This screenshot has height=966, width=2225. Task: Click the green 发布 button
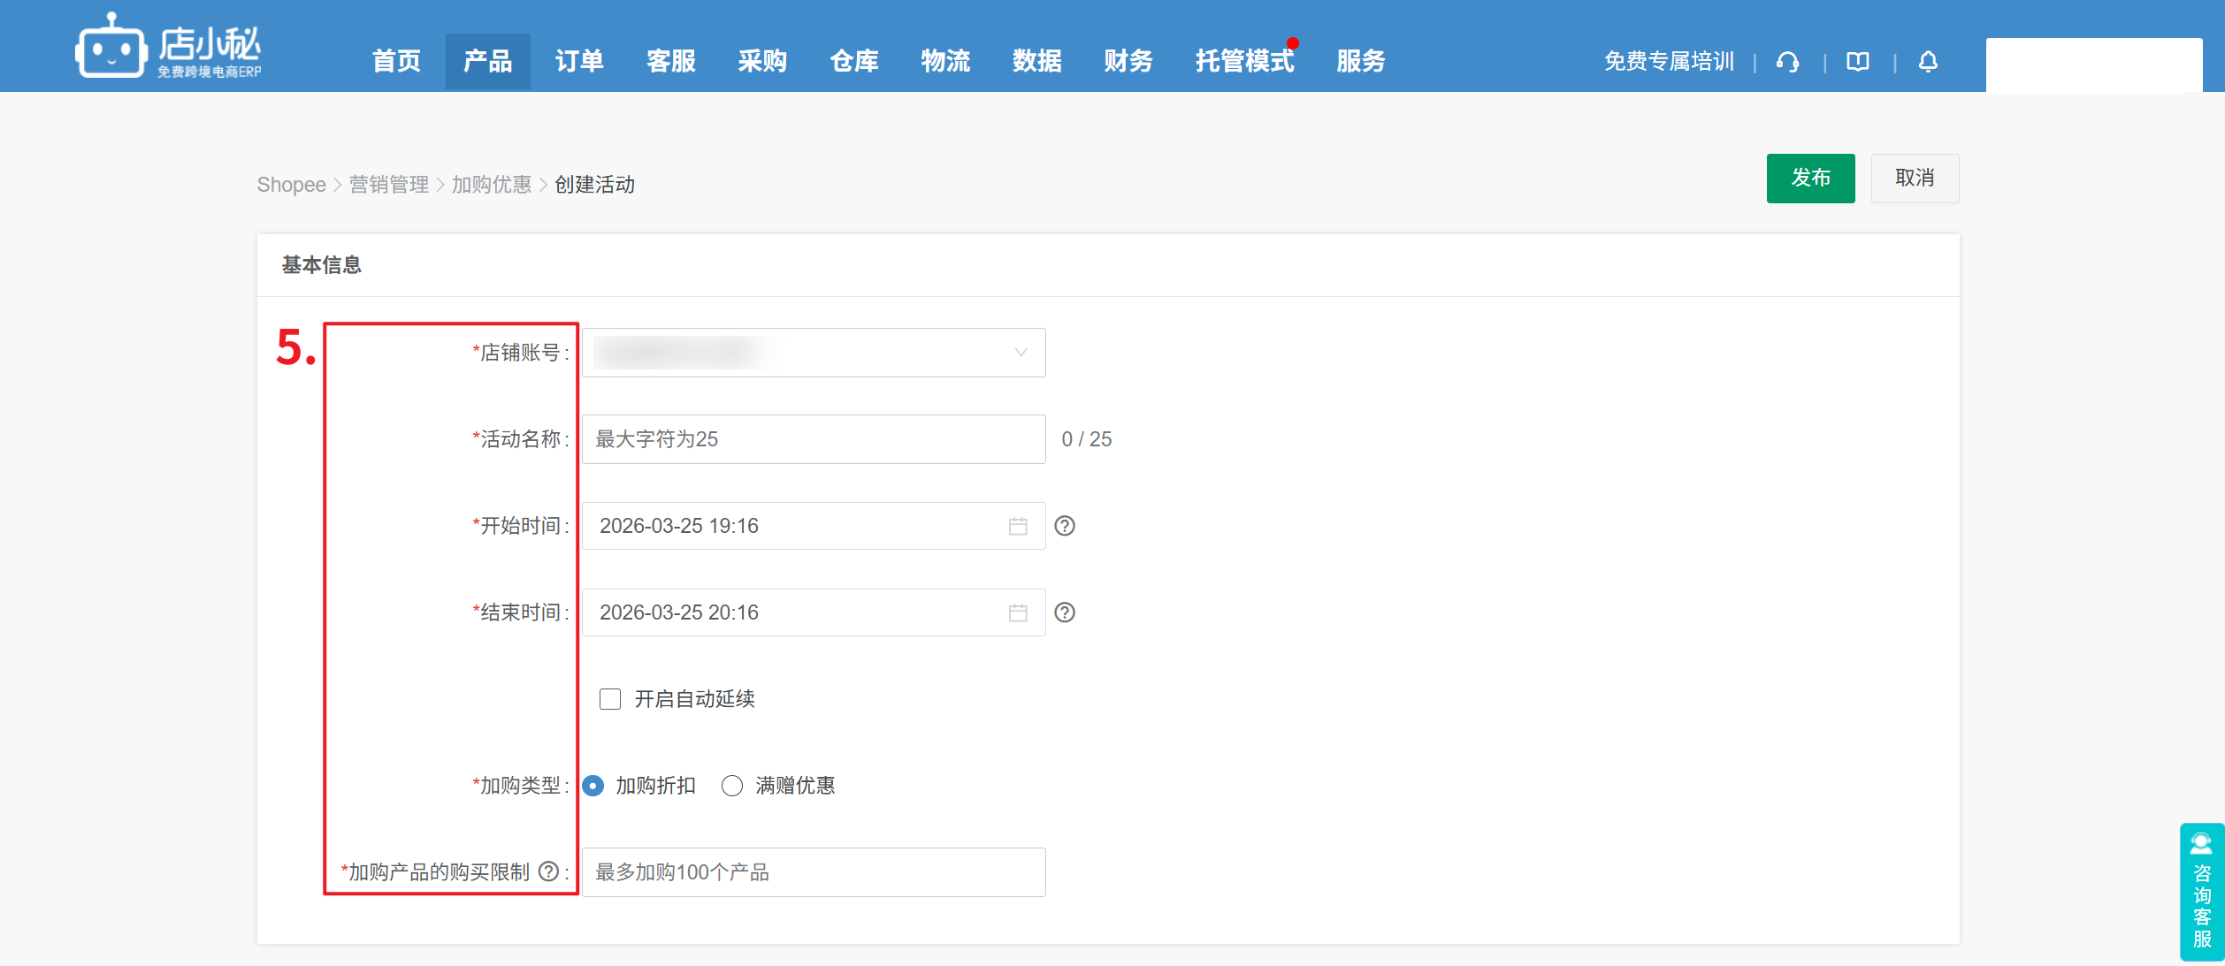(1810, 179)
